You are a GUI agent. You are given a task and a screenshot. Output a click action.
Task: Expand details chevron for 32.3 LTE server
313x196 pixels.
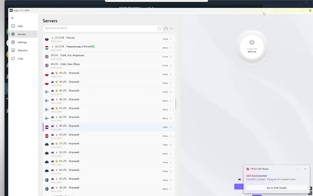click(x=171, y=48)
